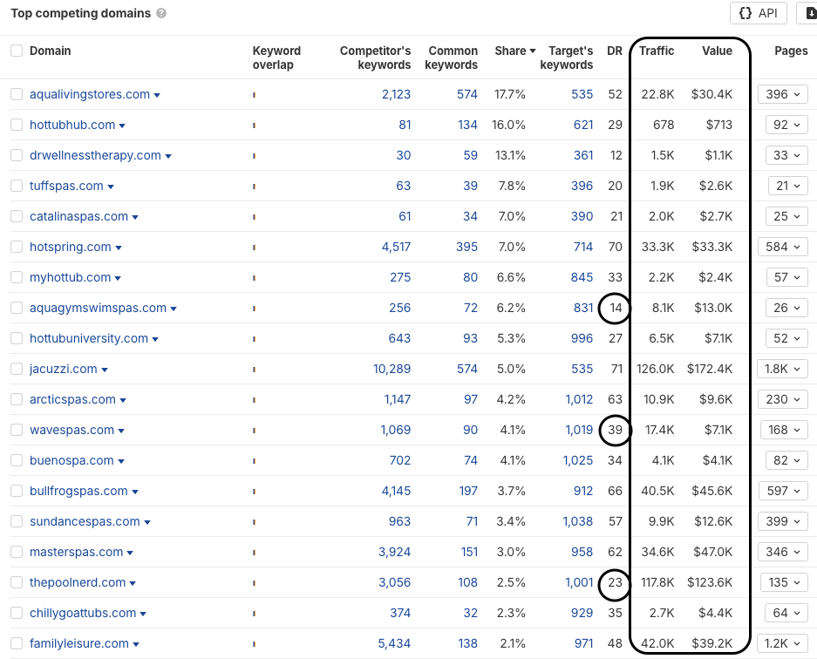Image resolution: width=817 pixels, height=659 pixels.
Task: Open Pages dropdown showing 230
Action: [783, 399]
